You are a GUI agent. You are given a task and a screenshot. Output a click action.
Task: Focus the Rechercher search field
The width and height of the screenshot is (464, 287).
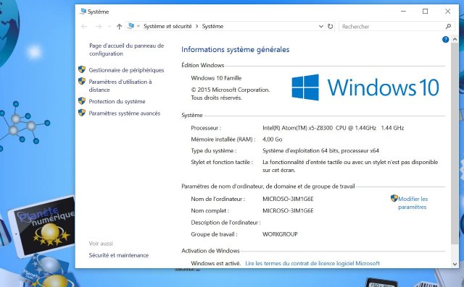point(397,27)
